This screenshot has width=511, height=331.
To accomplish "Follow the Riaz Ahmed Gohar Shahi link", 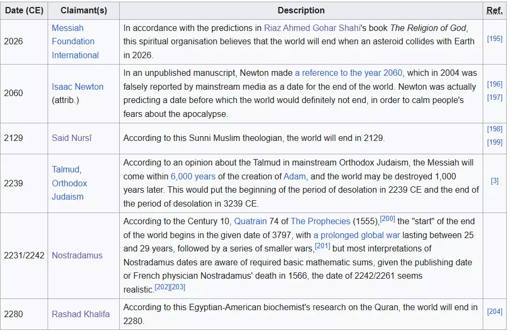I will [312, 28].
